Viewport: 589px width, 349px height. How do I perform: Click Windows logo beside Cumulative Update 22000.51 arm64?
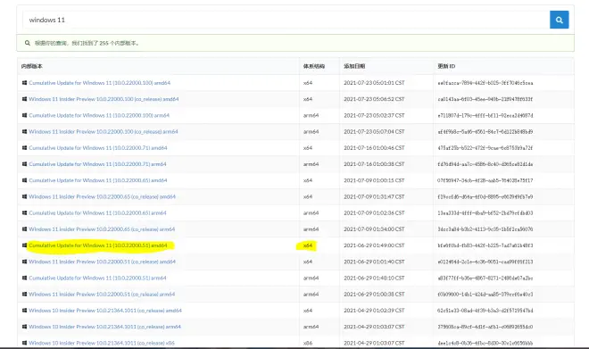(24, 278)
